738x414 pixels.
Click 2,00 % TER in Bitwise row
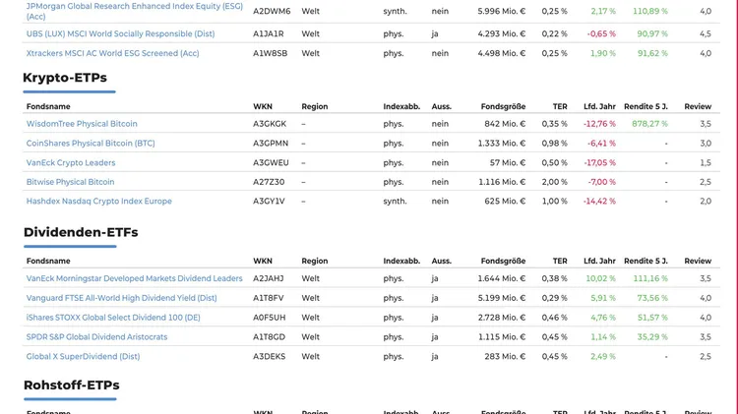point(554,182)
